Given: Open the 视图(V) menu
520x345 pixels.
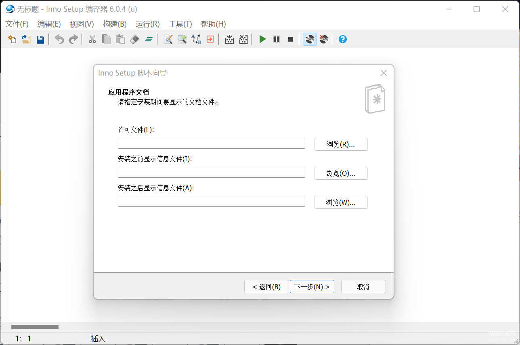Looking at the screenshot, I should click(x=82, y=24).
